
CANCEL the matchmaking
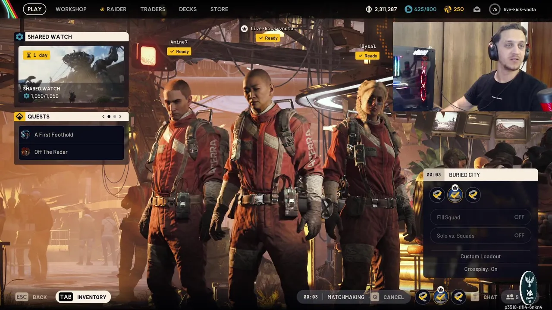coord(394,298)
